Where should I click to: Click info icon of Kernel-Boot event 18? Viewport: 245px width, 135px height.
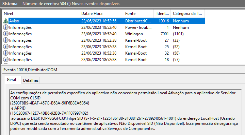[x=6, y=59]
